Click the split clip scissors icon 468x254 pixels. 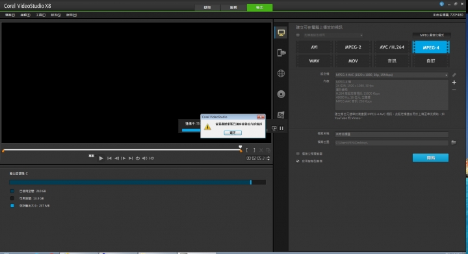261,150
